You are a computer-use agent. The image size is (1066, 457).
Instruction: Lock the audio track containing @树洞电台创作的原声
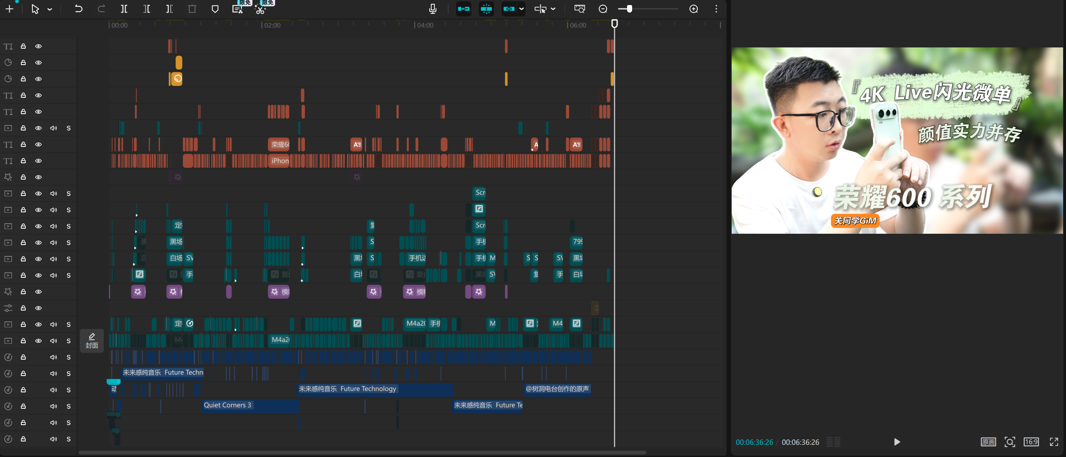[24, 390]
